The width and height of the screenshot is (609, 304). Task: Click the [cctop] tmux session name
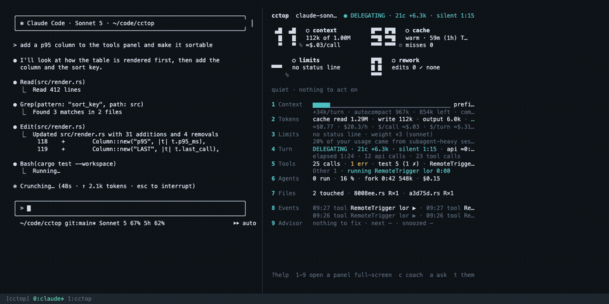(18, 298)
